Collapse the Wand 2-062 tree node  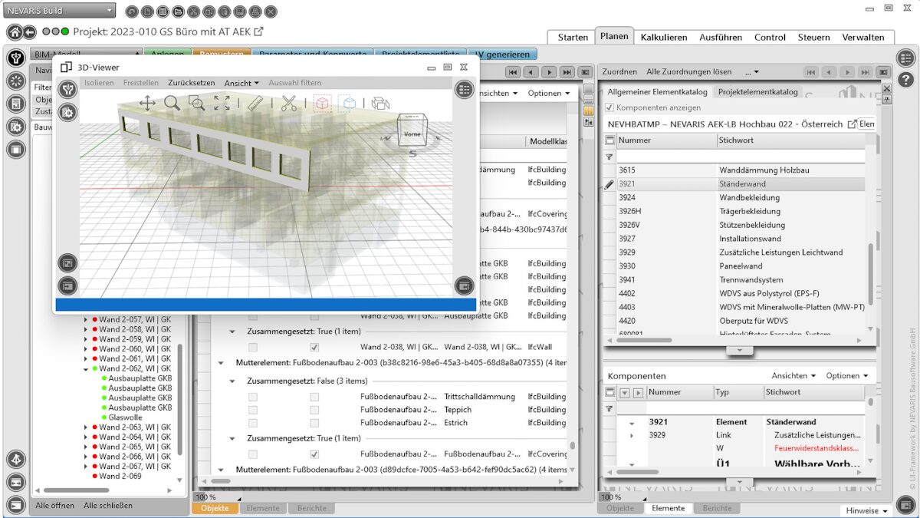[x=86, y=368]
